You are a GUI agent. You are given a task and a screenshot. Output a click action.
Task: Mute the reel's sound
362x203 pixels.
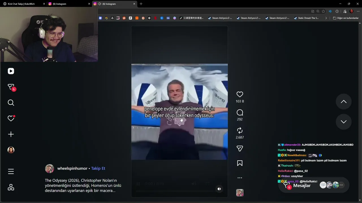click(x=219, y=189)
